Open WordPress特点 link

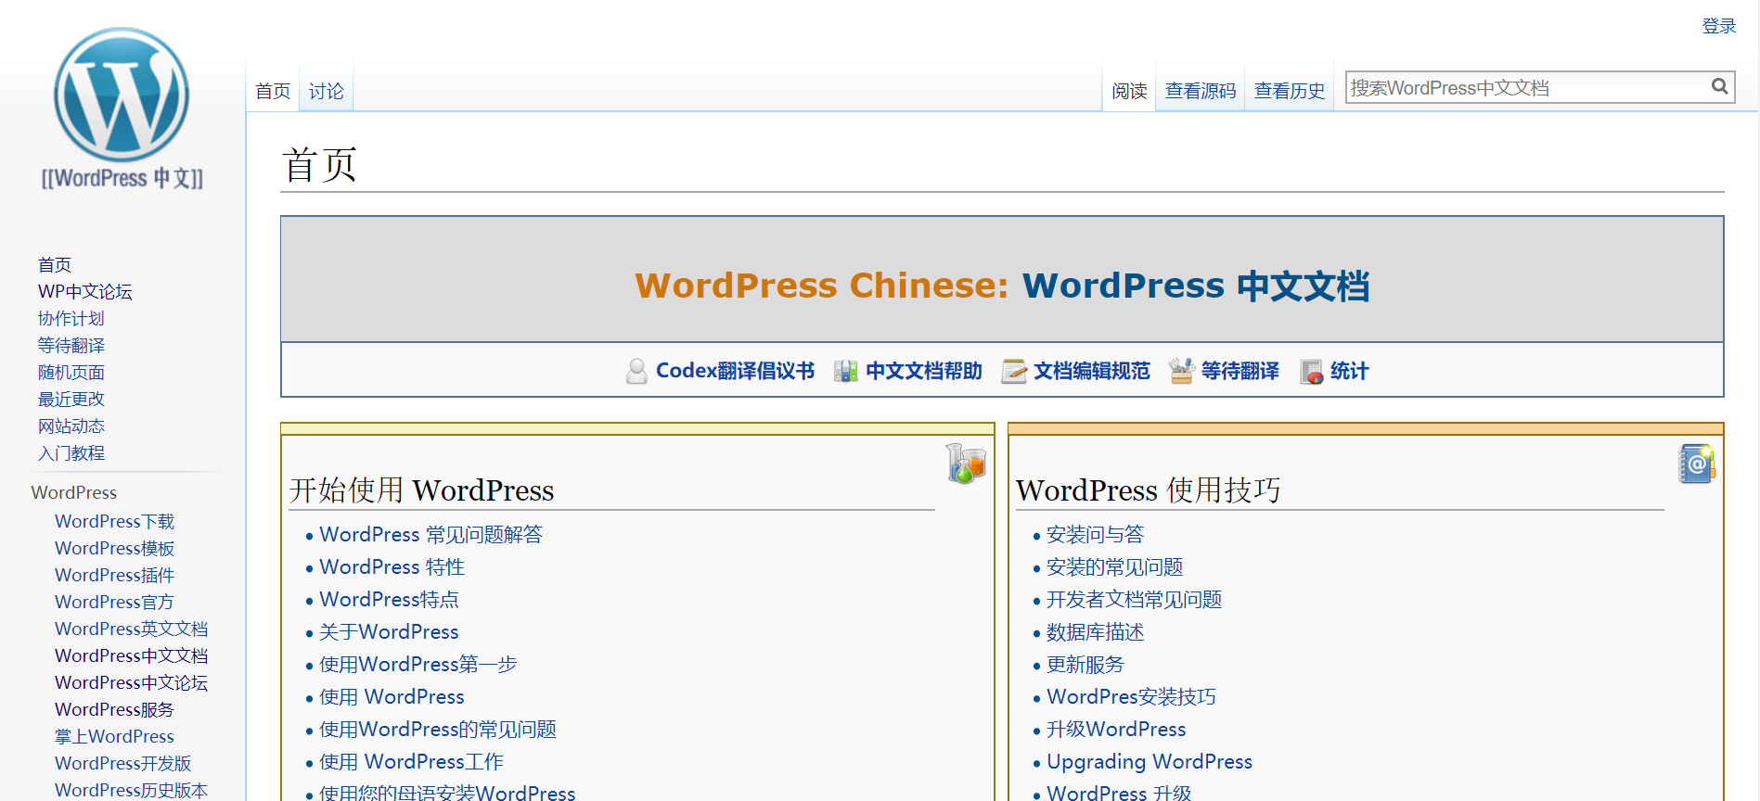click(390, 600)
